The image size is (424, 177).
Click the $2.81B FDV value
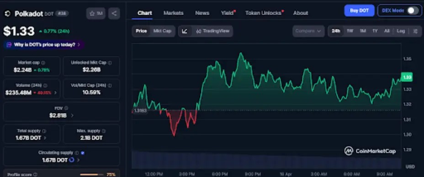tap(58, 115)
